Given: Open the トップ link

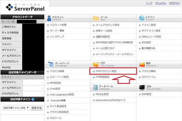Looking at the screenshot, I should click(149, 3).
